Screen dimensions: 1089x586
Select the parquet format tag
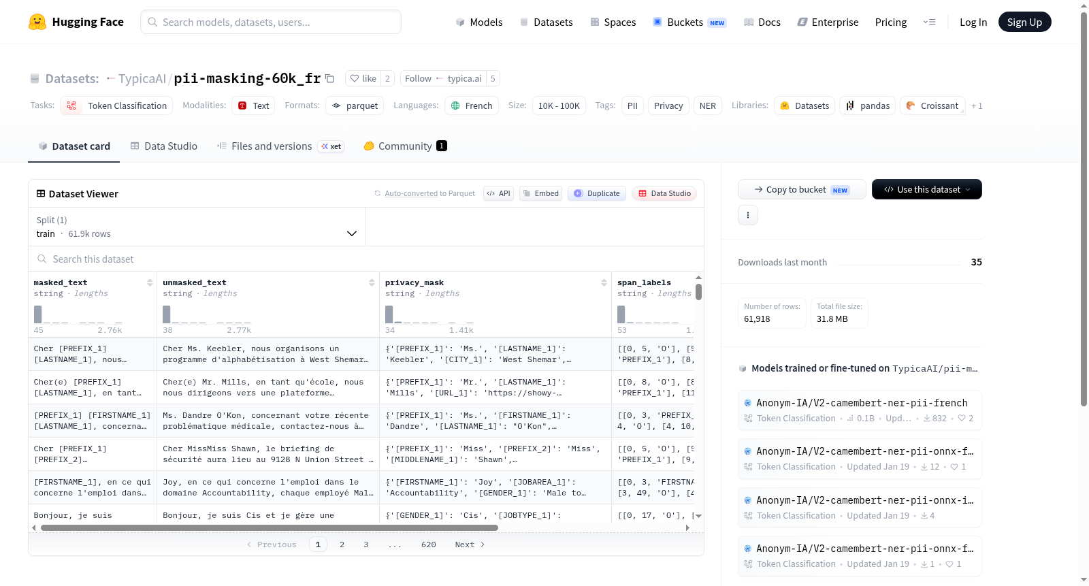[355, 105]
